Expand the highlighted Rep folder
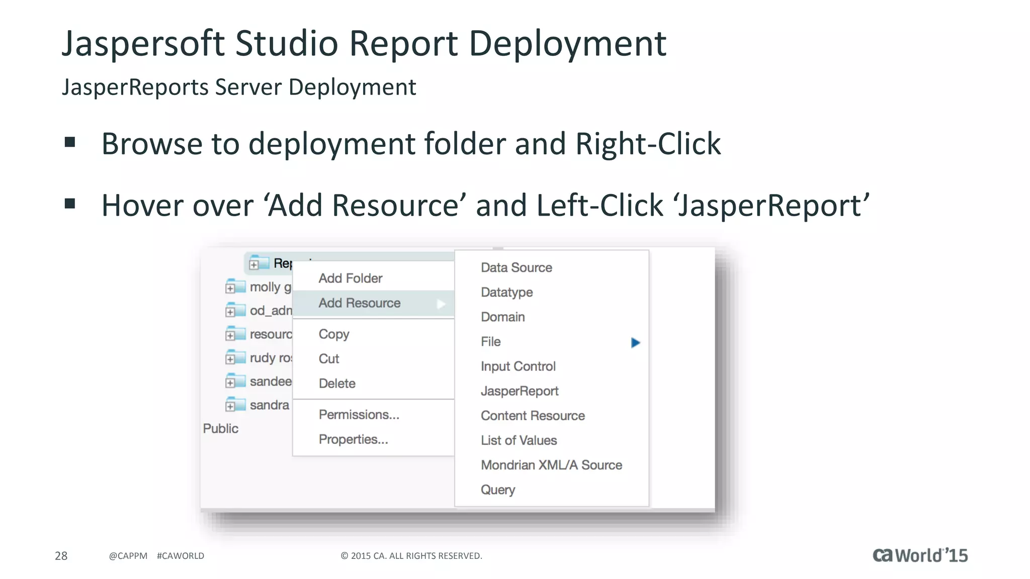 [254, 265]
